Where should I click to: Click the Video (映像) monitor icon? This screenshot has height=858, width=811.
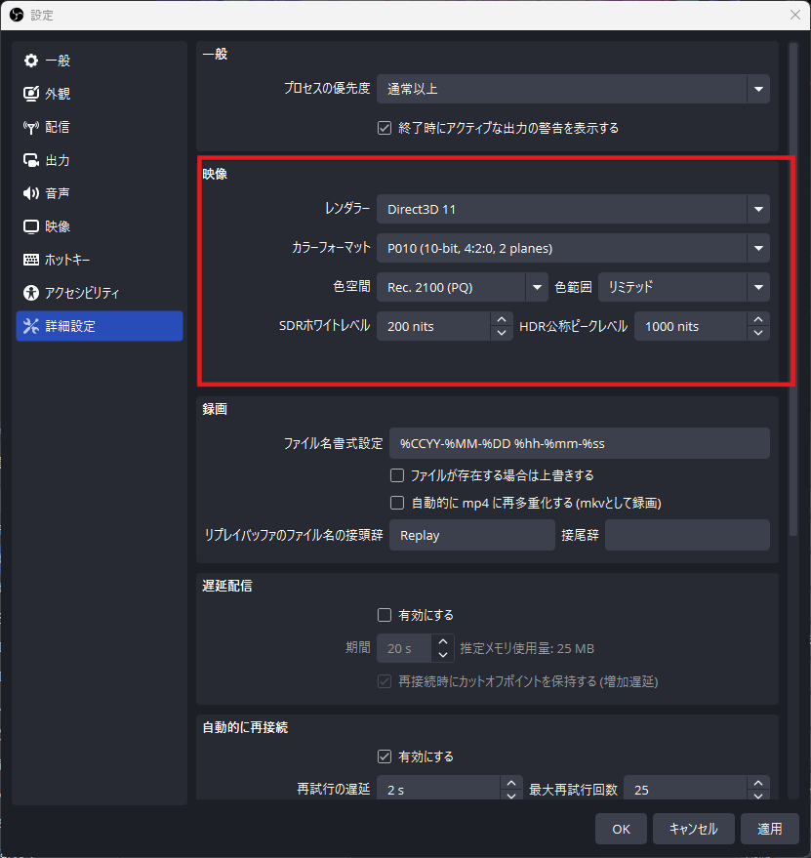(31, 226)
